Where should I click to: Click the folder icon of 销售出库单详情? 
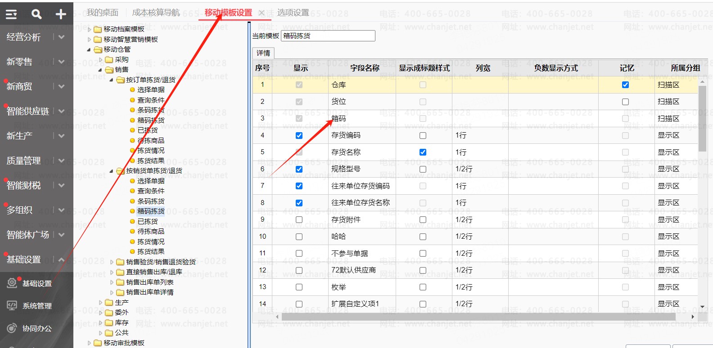(120, 292)
